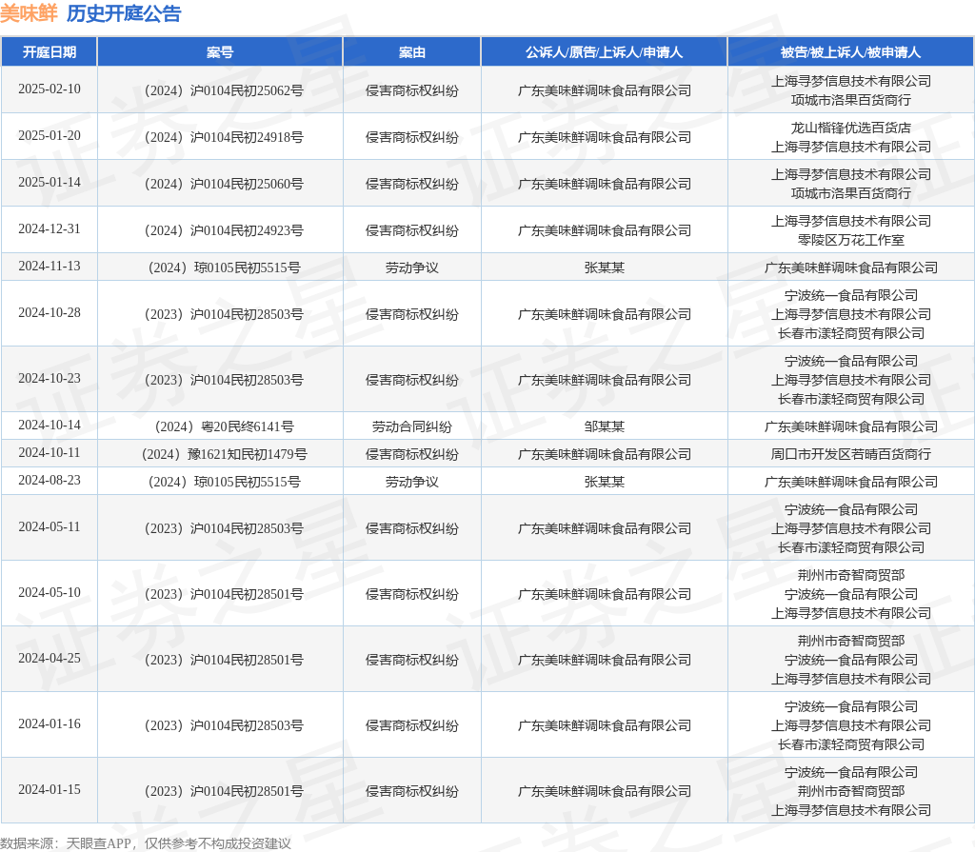Click defendant 零陵区万花工作室
The width and height of the screenshot is (975, 852).
pos(850,240)
